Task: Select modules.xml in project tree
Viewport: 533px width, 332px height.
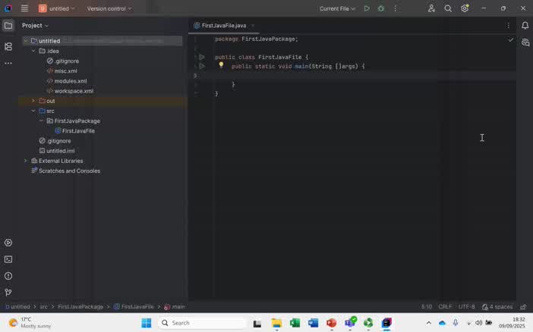Action: (67, 81)
